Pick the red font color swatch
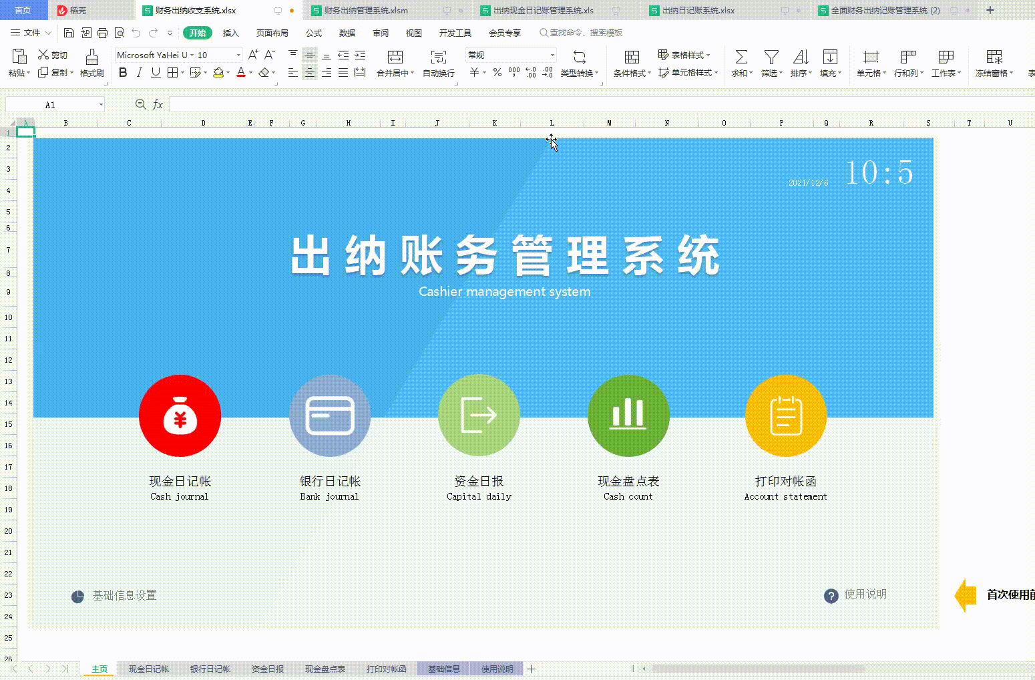Image resolution: width=1035 pixels, height=680 pixels. coord(240,72)
